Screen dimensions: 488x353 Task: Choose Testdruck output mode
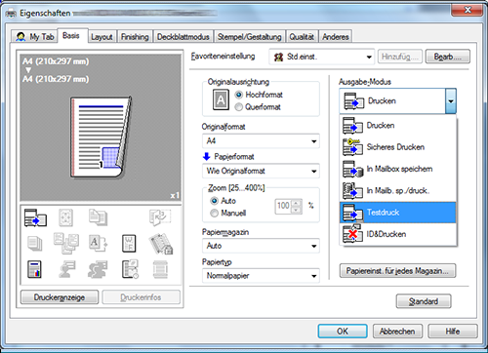click(x=398, y=213)
